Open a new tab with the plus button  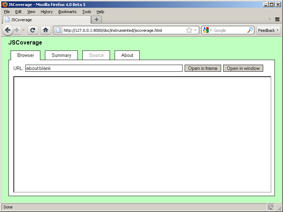tap(97, 19)
